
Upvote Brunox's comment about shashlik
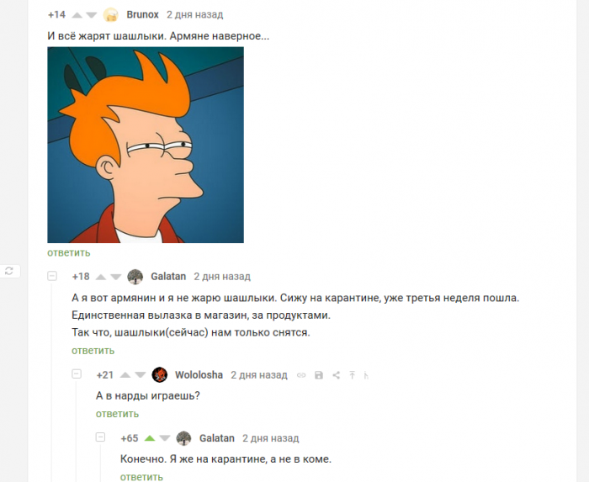pos(77,15)
